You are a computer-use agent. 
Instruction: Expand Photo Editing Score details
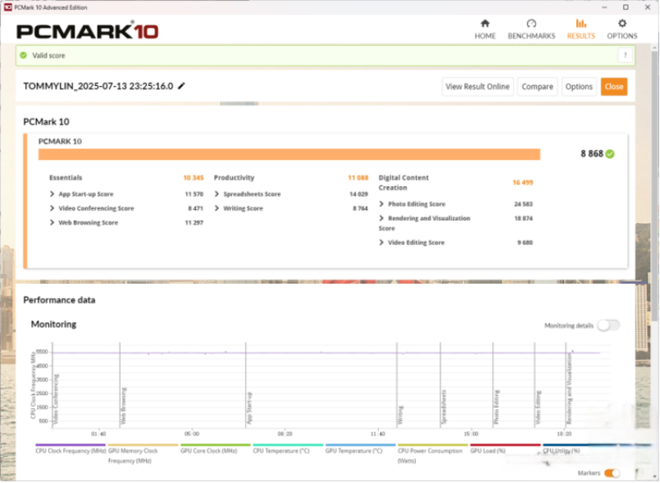[381, 204]
